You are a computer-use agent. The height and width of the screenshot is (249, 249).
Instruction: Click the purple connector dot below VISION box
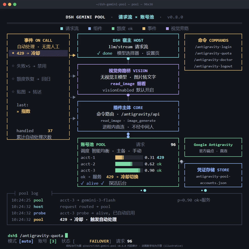coord(128,95)
